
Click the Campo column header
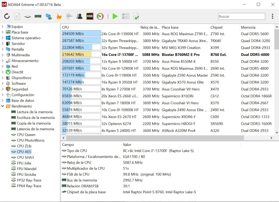point(91,145)
